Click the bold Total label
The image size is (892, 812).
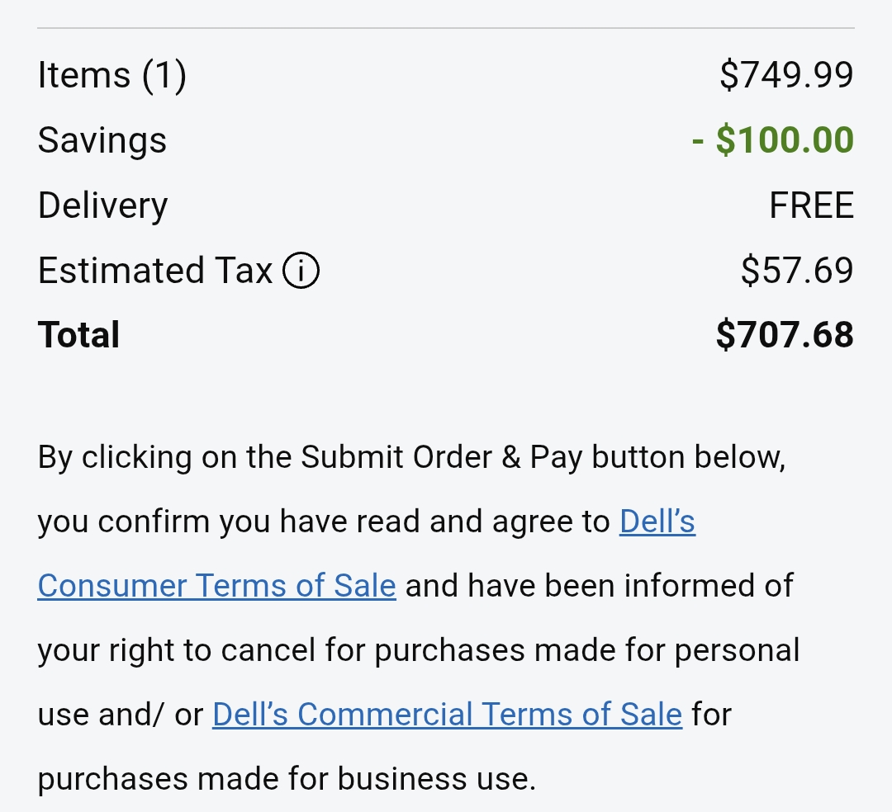[x=79, y=335]
